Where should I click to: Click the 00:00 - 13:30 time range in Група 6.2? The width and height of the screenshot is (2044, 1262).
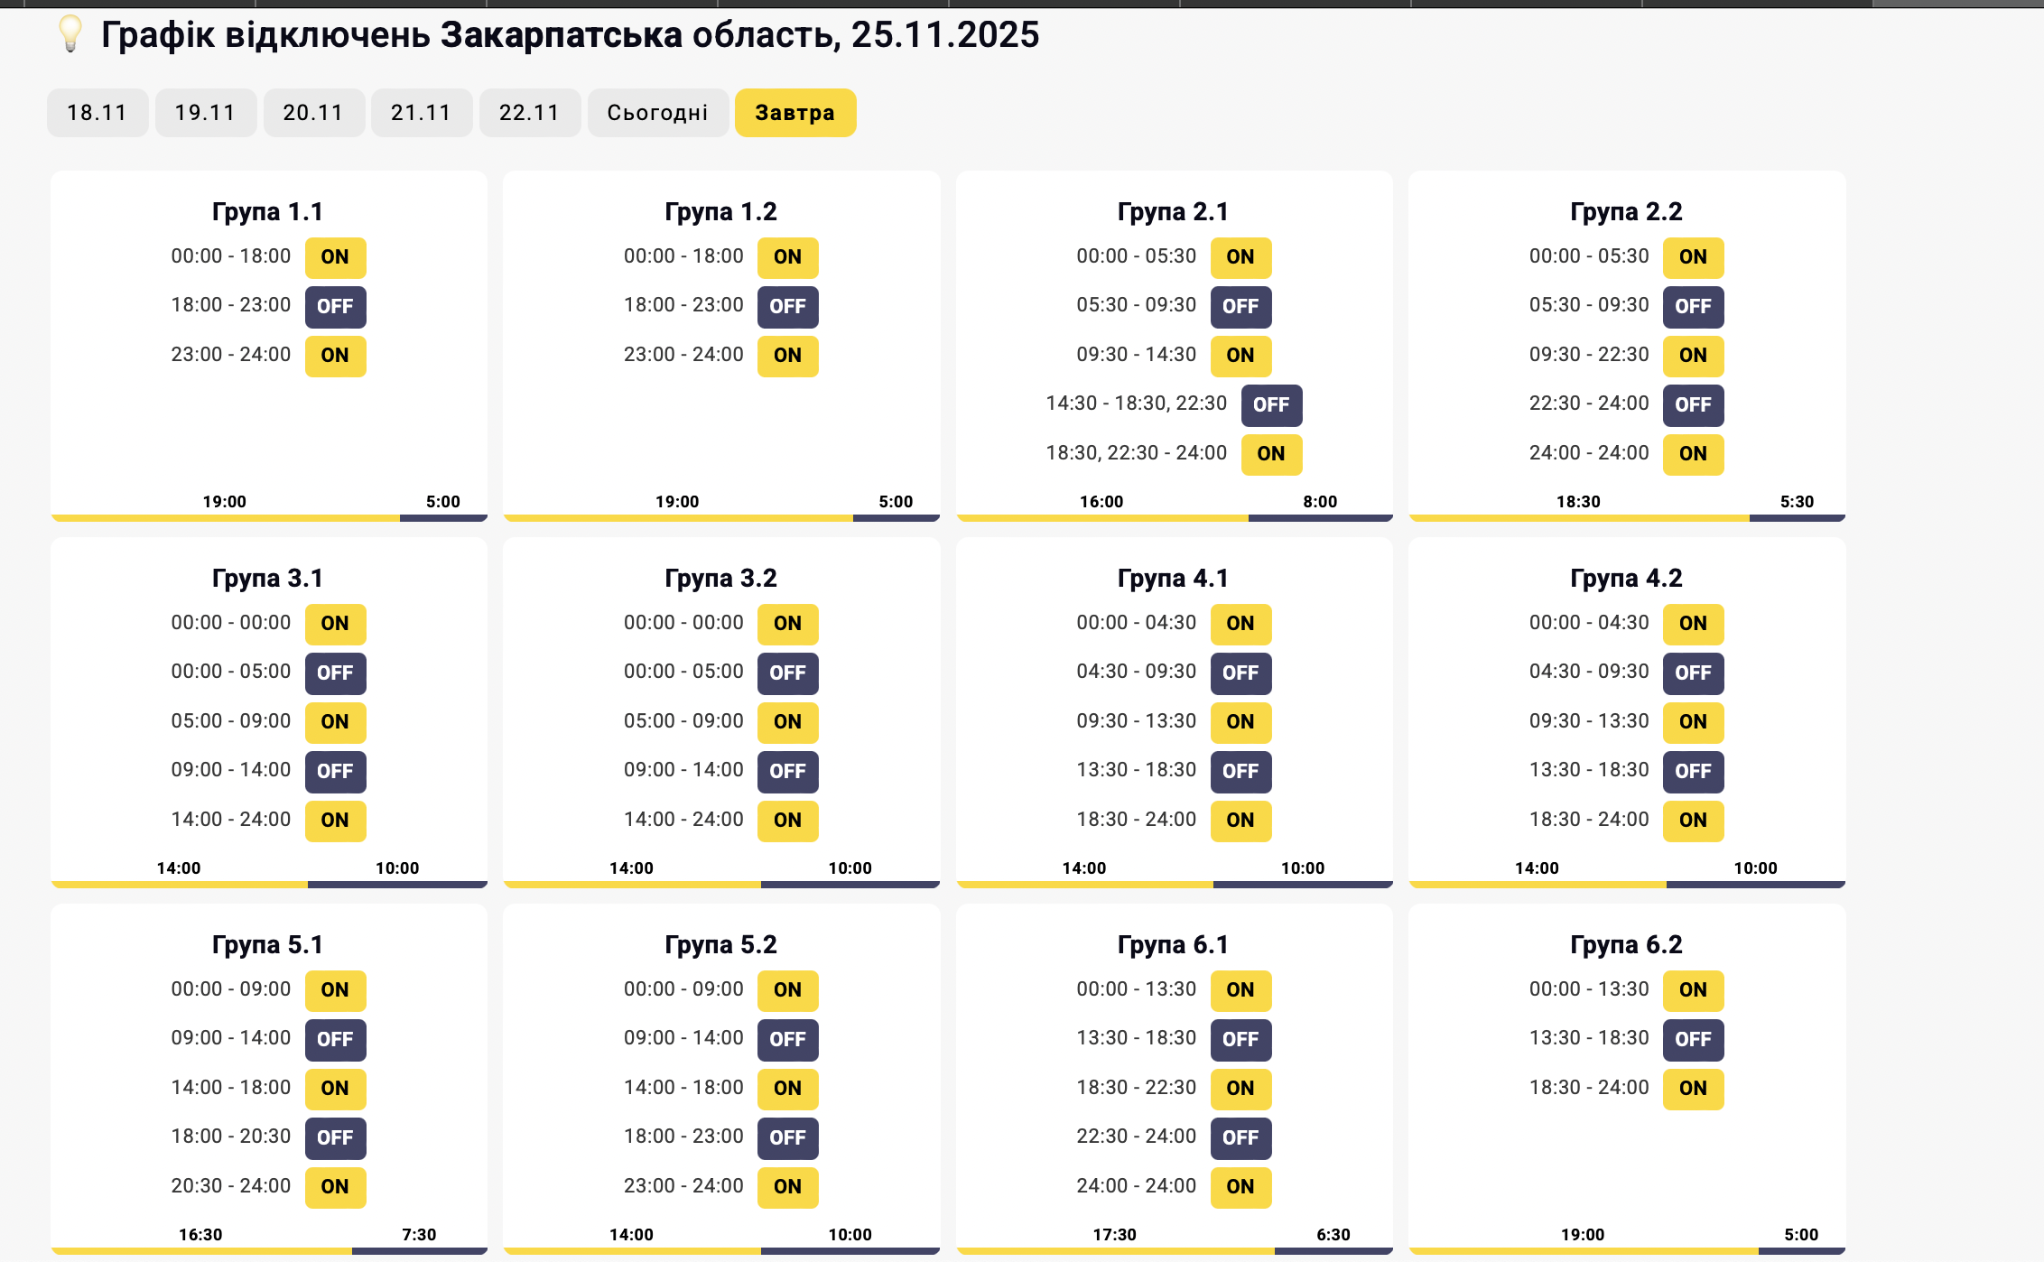[1589, 989]
